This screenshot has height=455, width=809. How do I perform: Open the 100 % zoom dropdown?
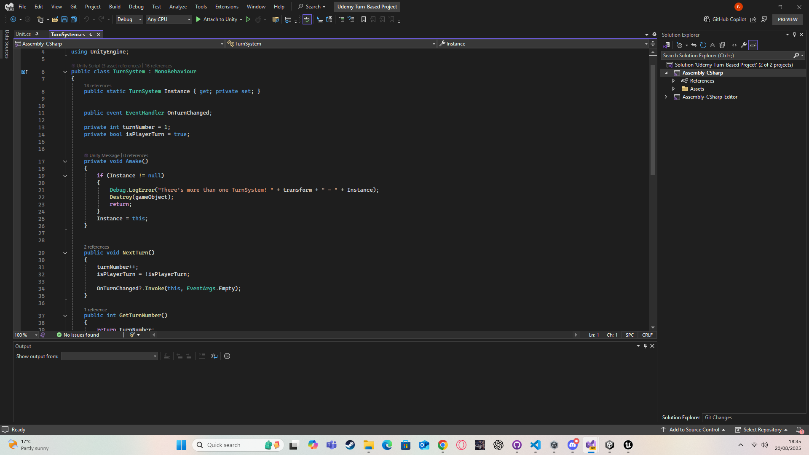(x=26, y=335)
